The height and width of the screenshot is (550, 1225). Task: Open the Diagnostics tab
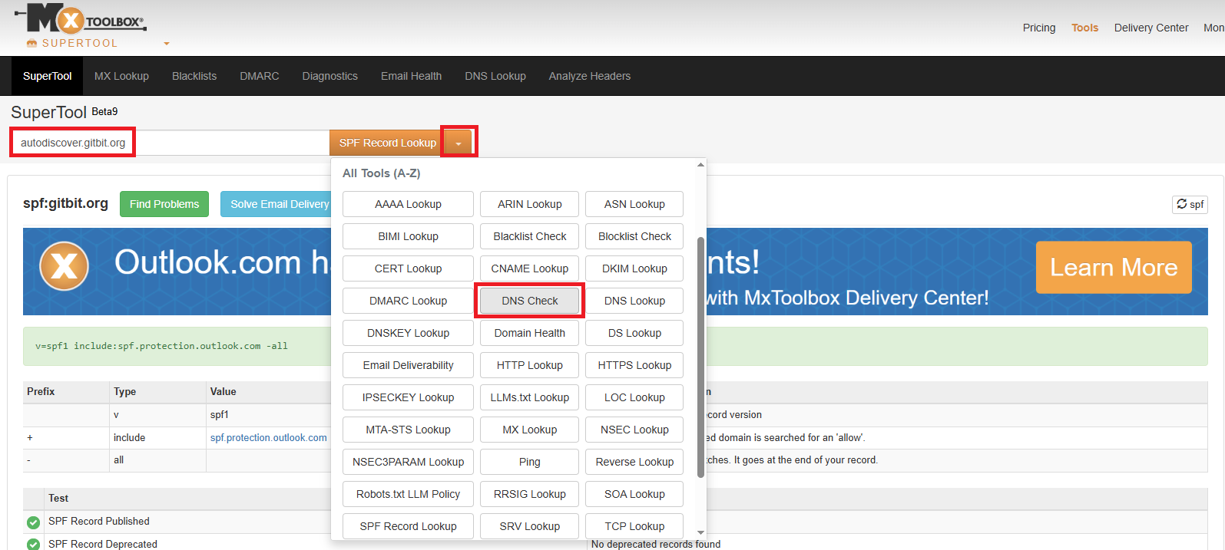330,76
